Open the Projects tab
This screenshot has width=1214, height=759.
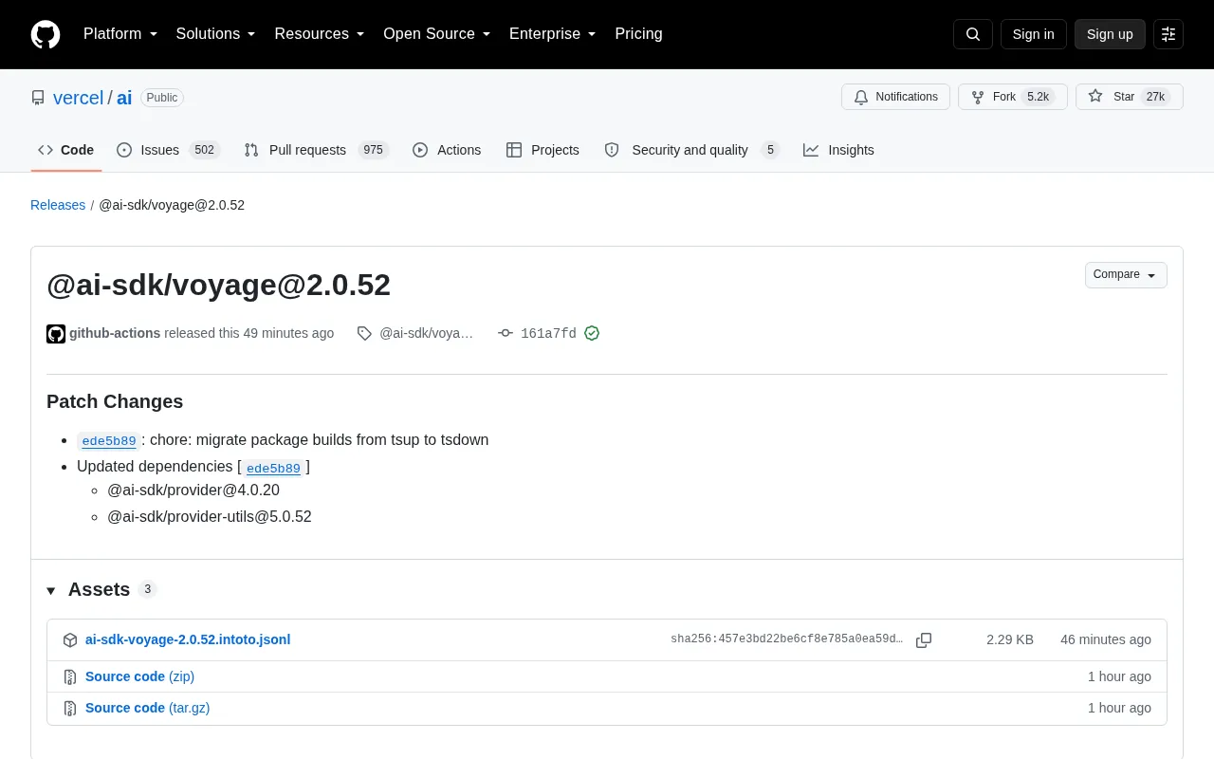543,150
